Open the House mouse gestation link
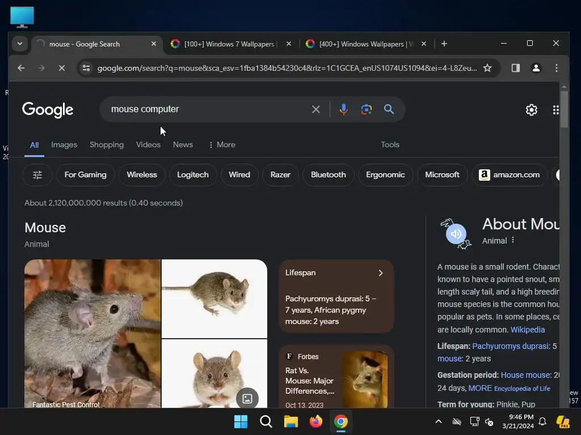The width and height of the screenshot is (581, 435). click(x=526, y=375)
